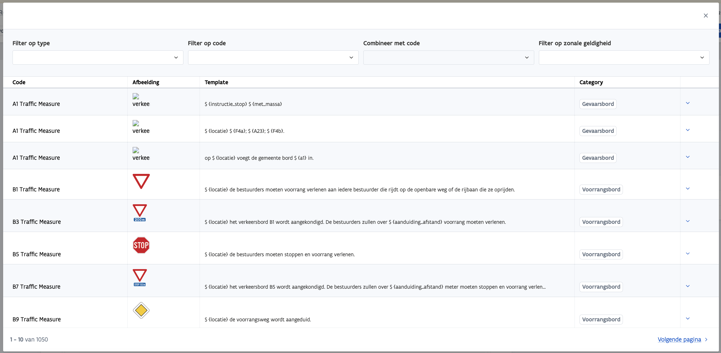Open the Combineer met code dropdown
This screenshot has height=353, width=721.
(448, 57)
